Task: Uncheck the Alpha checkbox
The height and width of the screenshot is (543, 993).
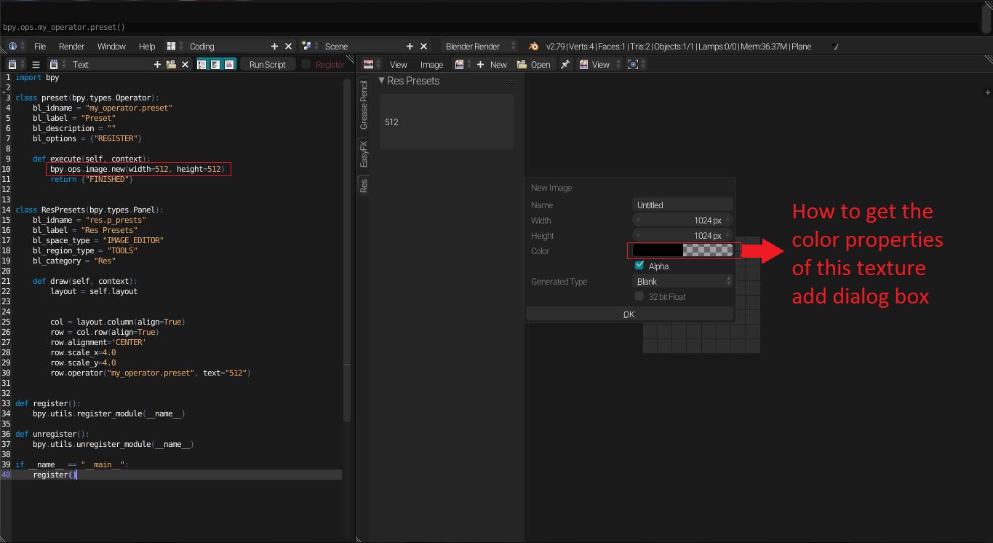Action: coord(639,266)
